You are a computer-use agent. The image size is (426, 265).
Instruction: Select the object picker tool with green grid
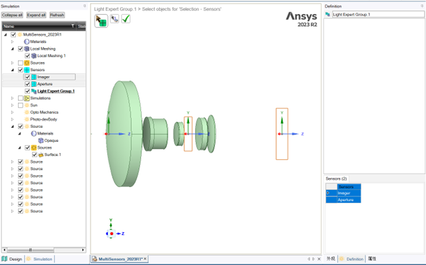pyautogui.click(x=101, y=21)
